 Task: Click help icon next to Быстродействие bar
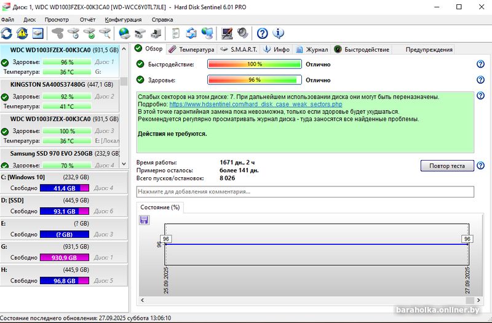pos(480,64)
